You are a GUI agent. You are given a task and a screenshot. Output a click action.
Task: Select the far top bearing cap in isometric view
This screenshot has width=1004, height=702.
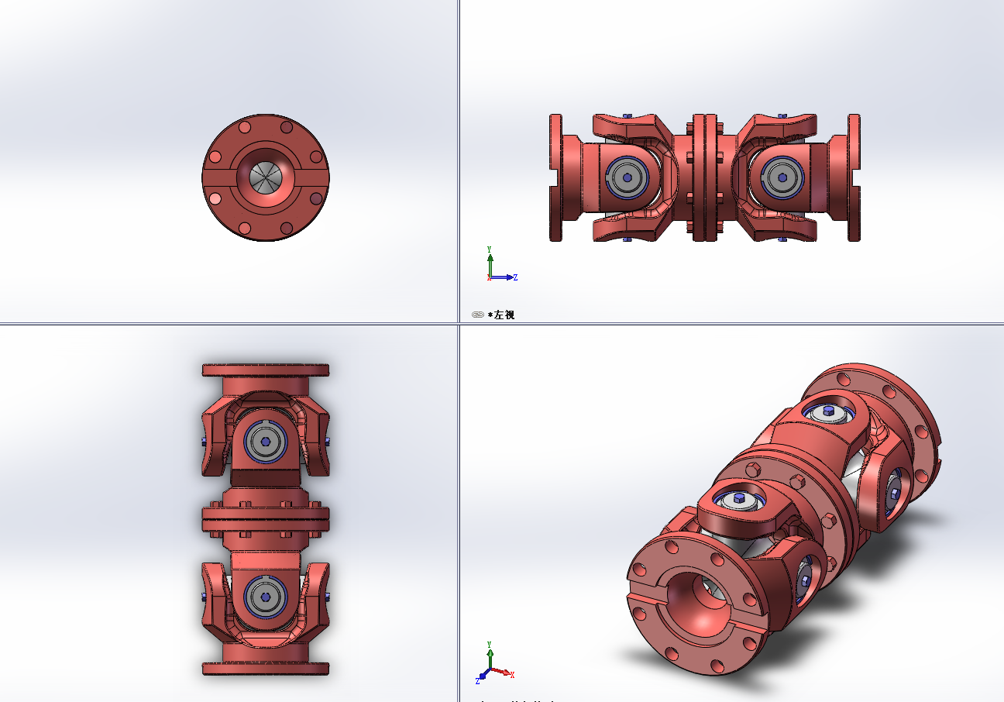(829, 413)
